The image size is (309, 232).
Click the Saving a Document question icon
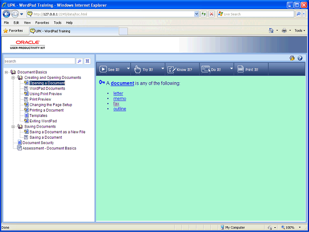coord(26,137)
